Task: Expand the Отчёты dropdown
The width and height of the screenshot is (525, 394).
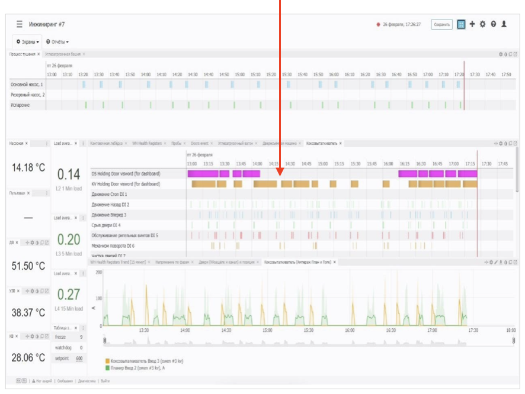Action: tap(57, 42)
